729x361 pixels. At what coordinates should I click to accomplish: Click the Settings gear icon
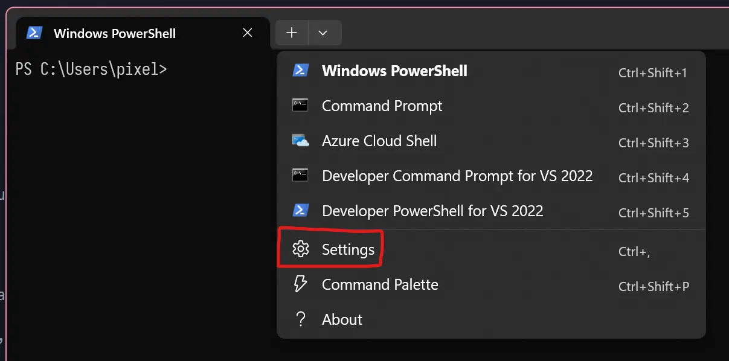tap(300, 249)
